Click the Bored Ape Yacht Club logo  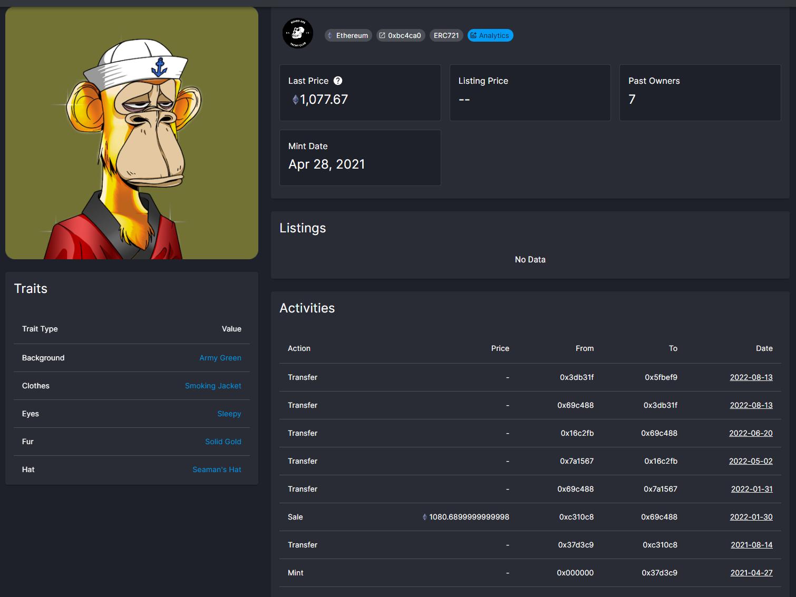(x=298, y=34)
